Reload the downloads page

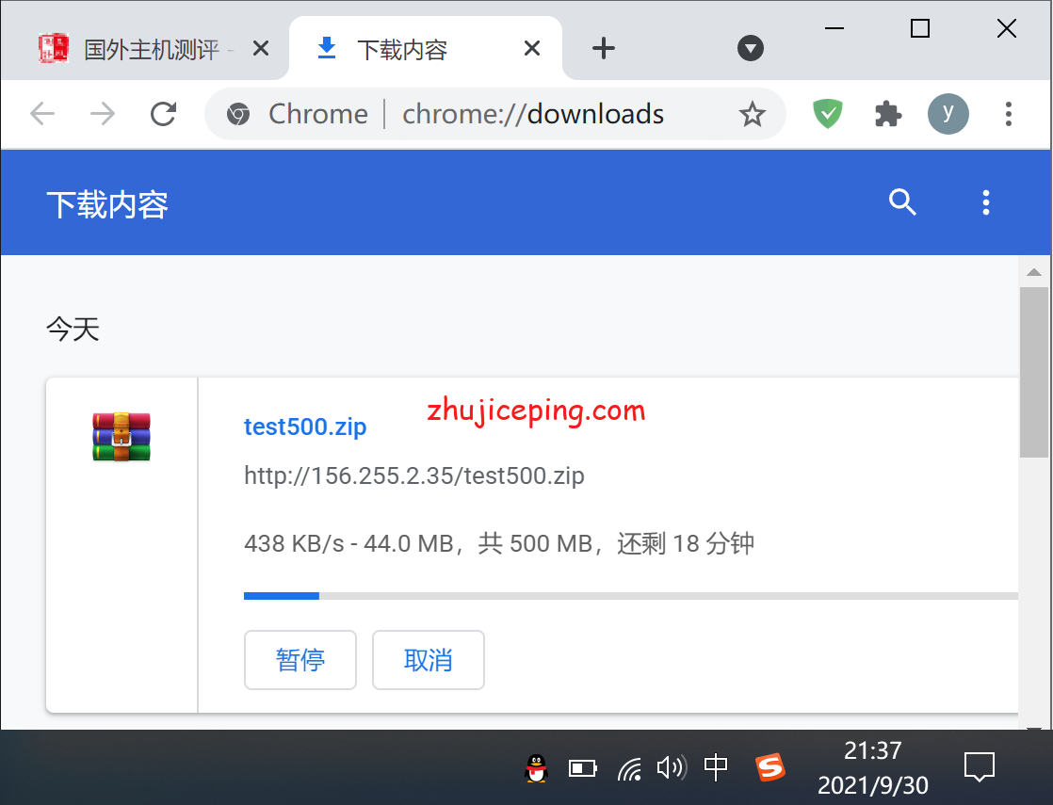[163, 114]
